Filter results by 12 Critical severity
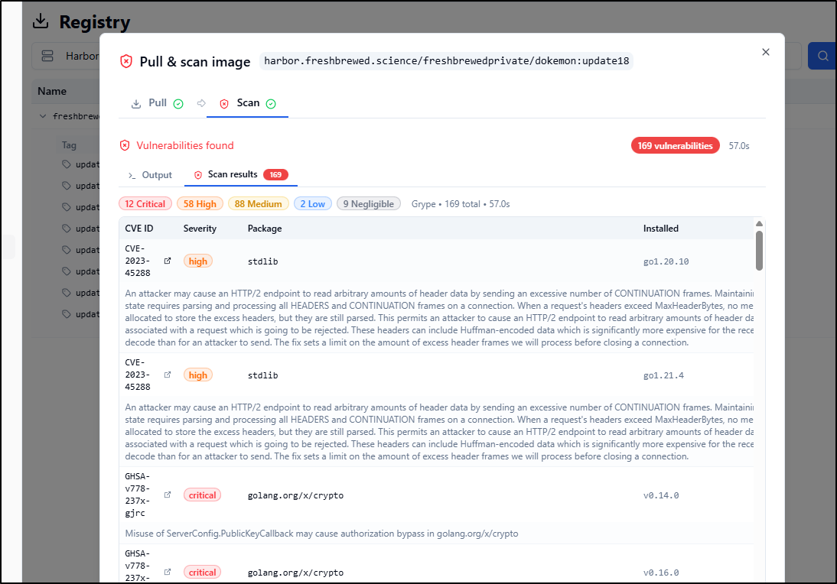 (x=145, y=204)
